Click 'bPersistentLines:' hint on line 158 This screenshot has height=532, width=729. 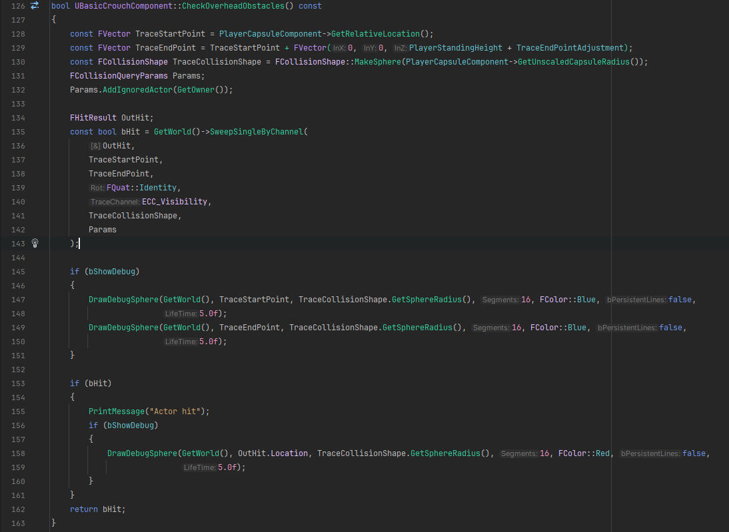651,453
